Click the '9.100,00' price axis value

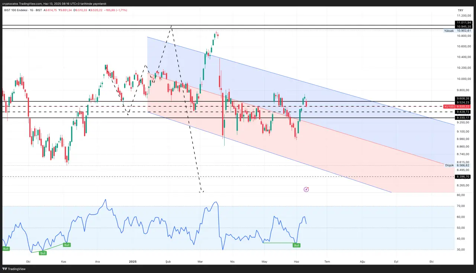tap(463, 131)
